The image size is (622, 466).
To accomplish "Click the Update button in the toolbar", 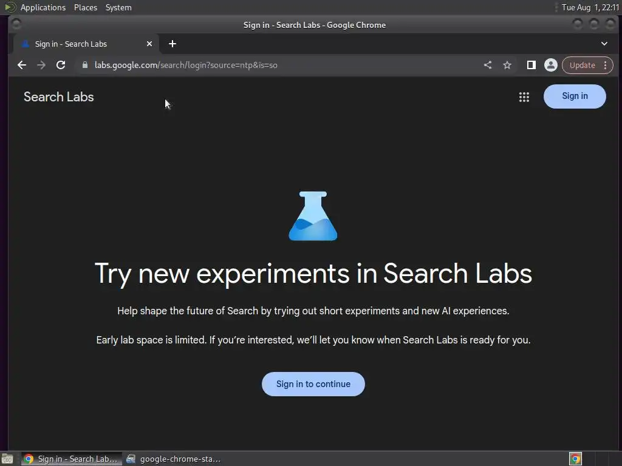I will [583, 65].
